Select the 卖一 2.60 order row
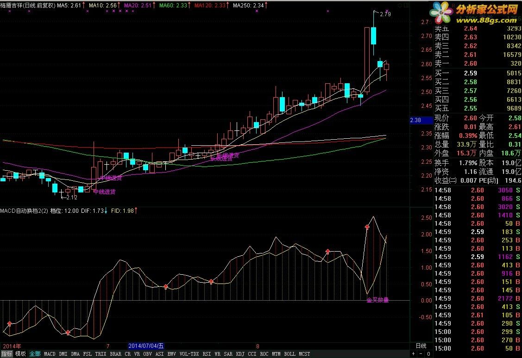Image resolution: width=522 pixels, height=358 pixels. [478, 63]
